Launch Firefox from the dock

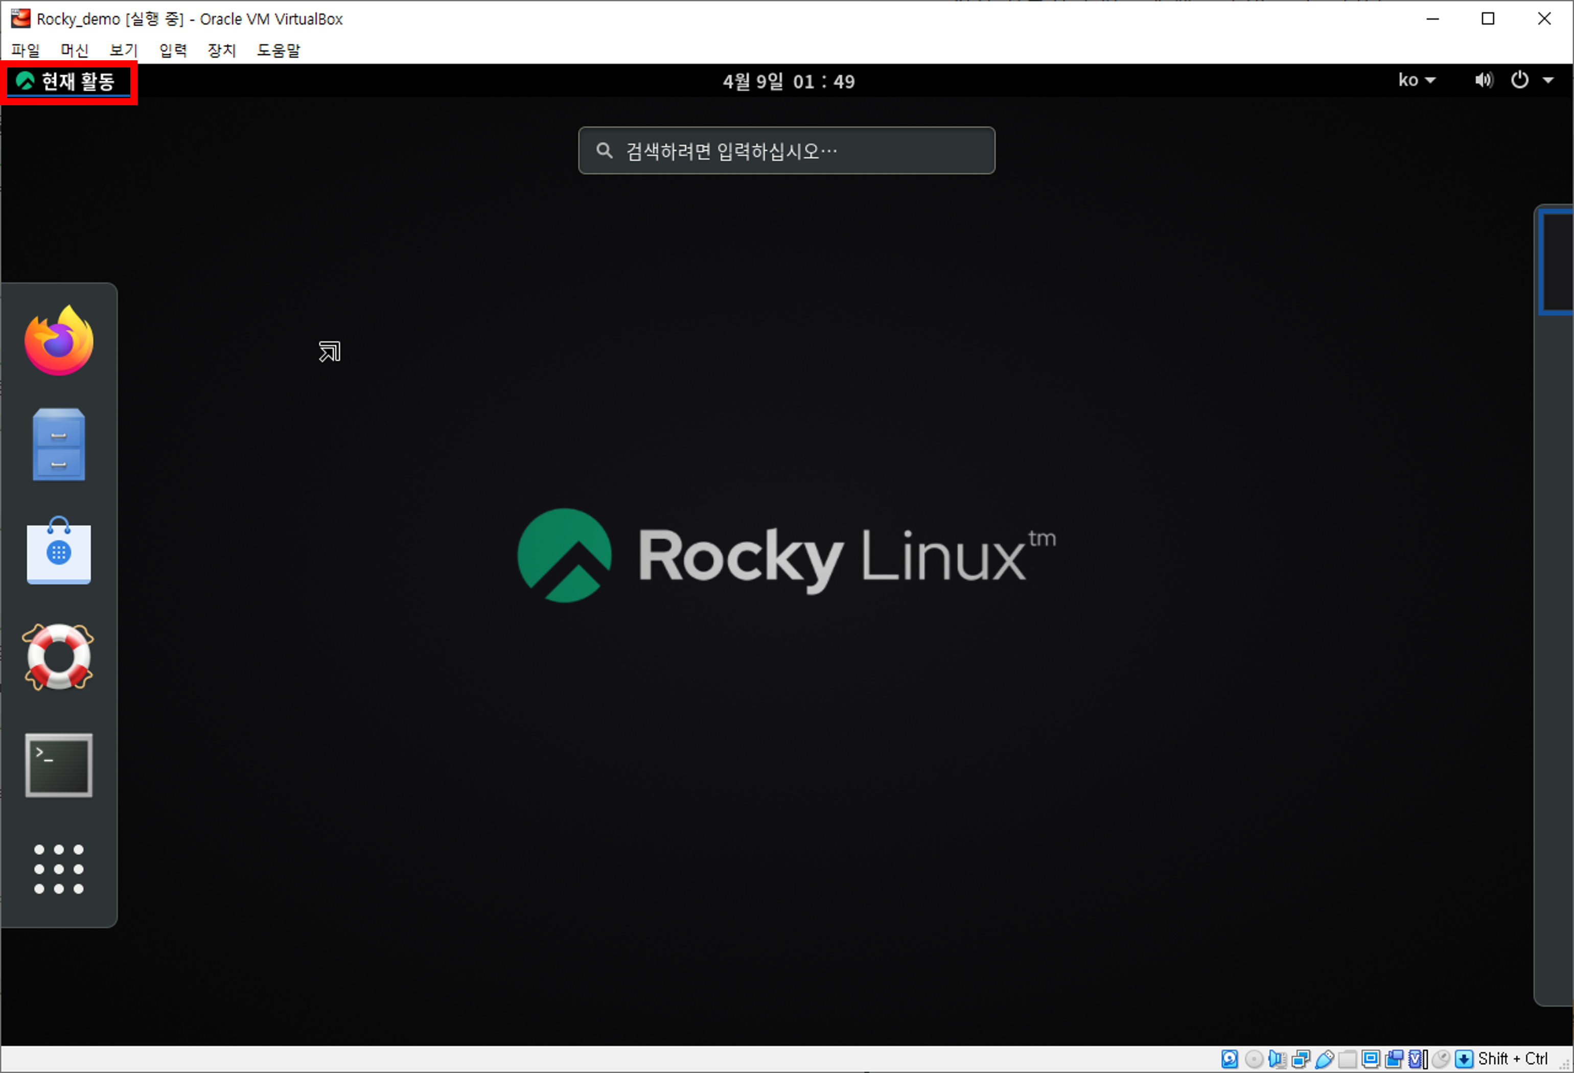pos(59,340)
